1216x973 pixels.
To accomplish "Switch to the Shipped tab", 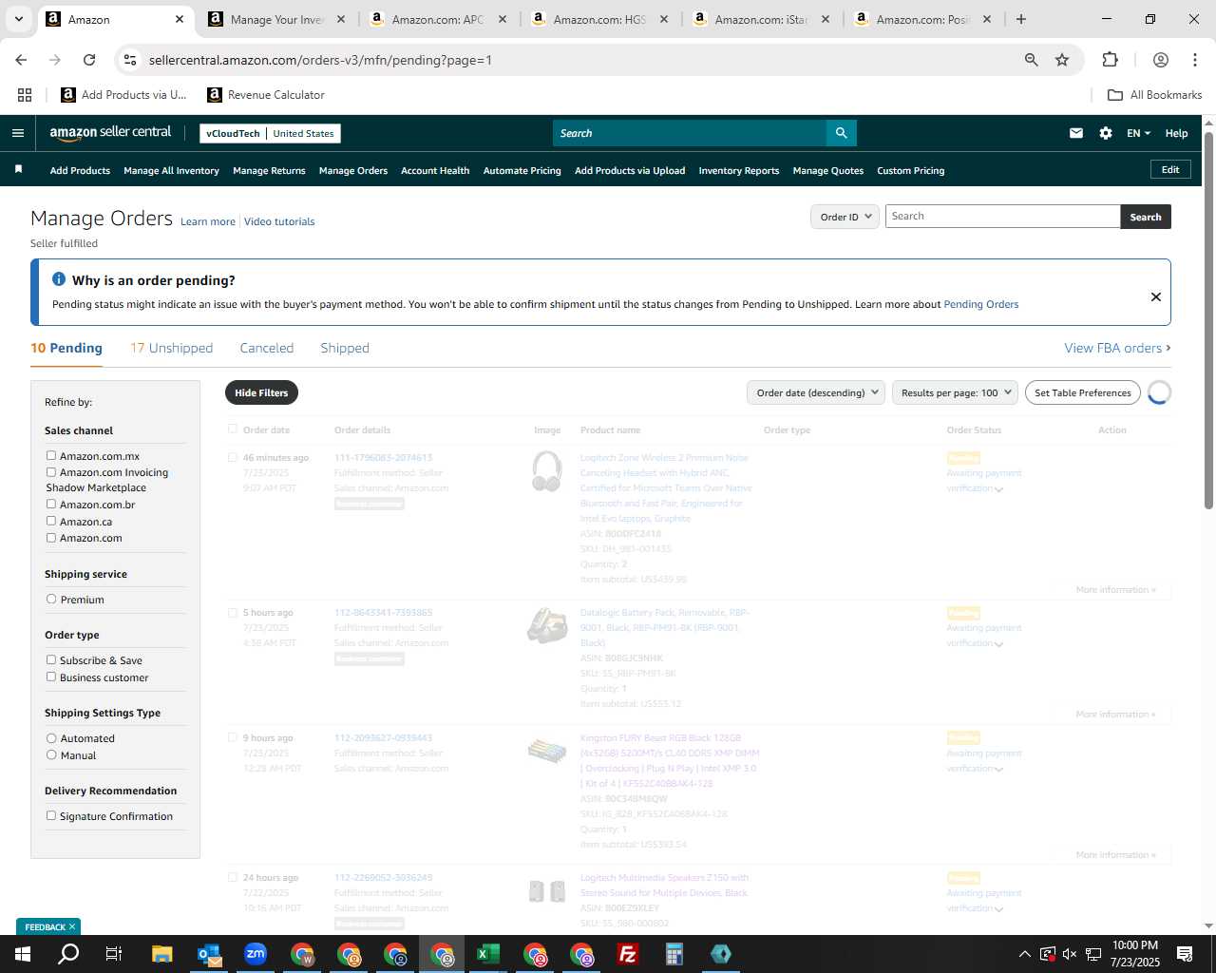I will point(345,348).
